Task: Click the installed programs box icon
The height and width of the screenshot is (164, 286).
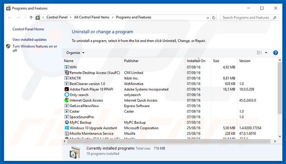Action: (x=75, y=152)
